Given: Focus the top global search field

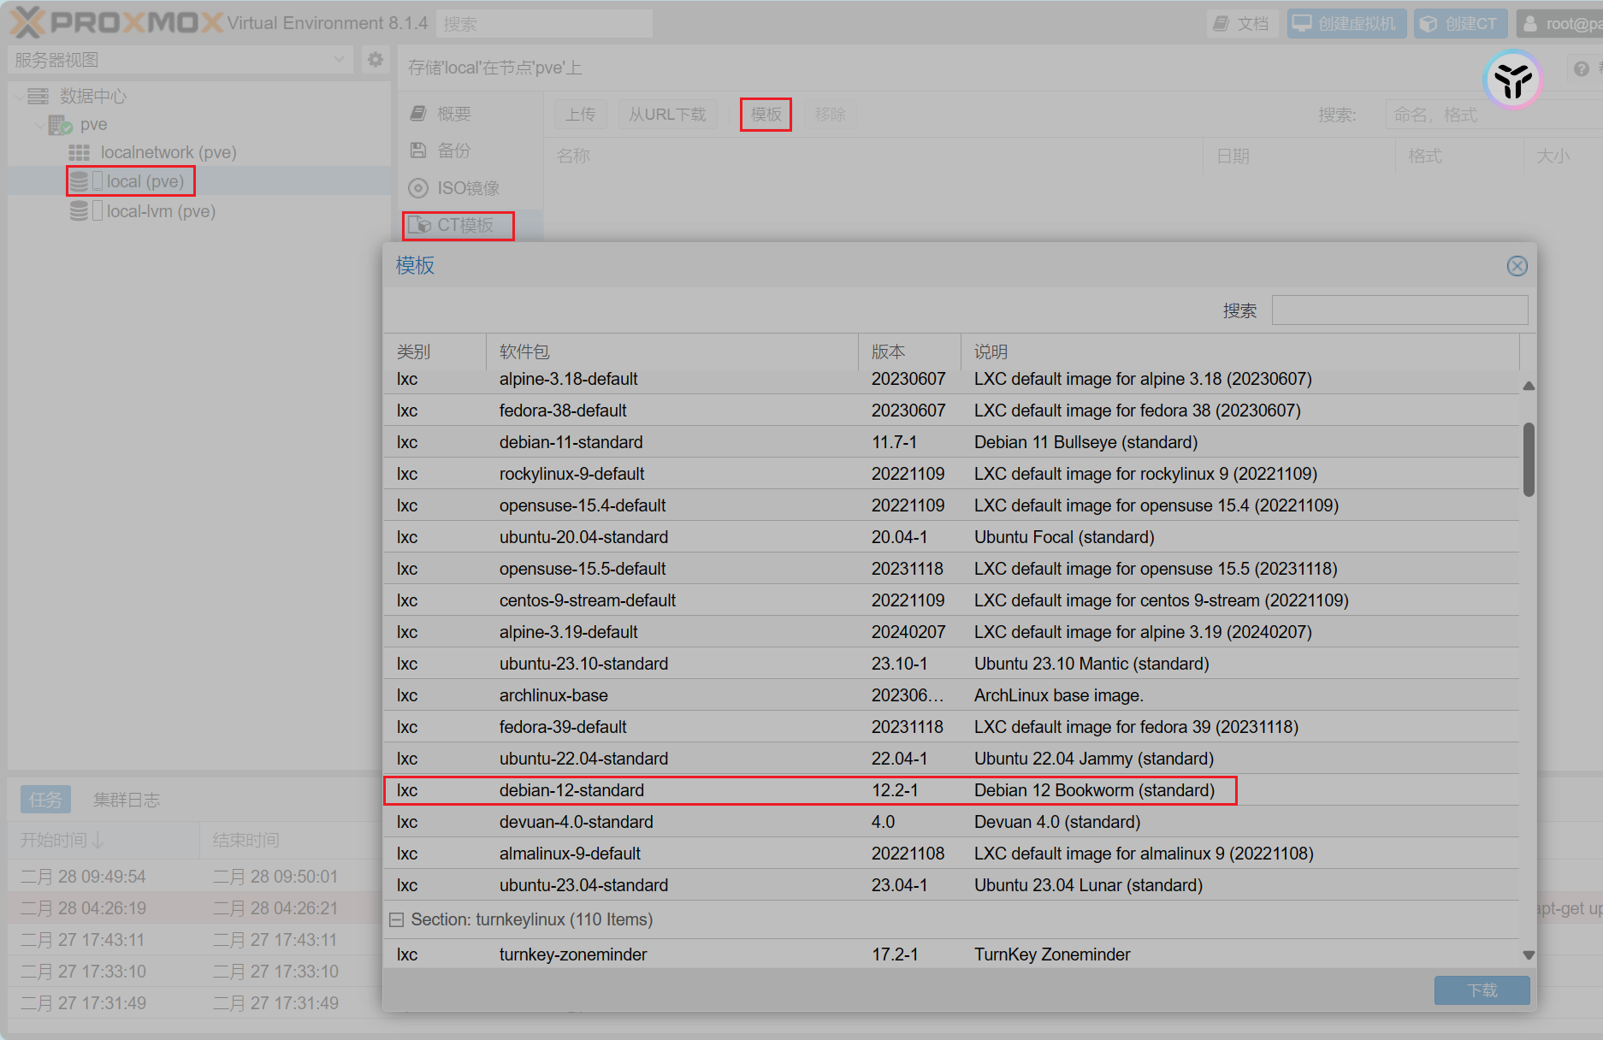Looking at the screenshot, I should coord(544,24).
